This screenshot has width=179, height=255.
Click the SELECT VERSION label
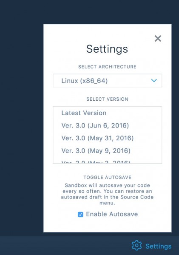click(107, 99)
